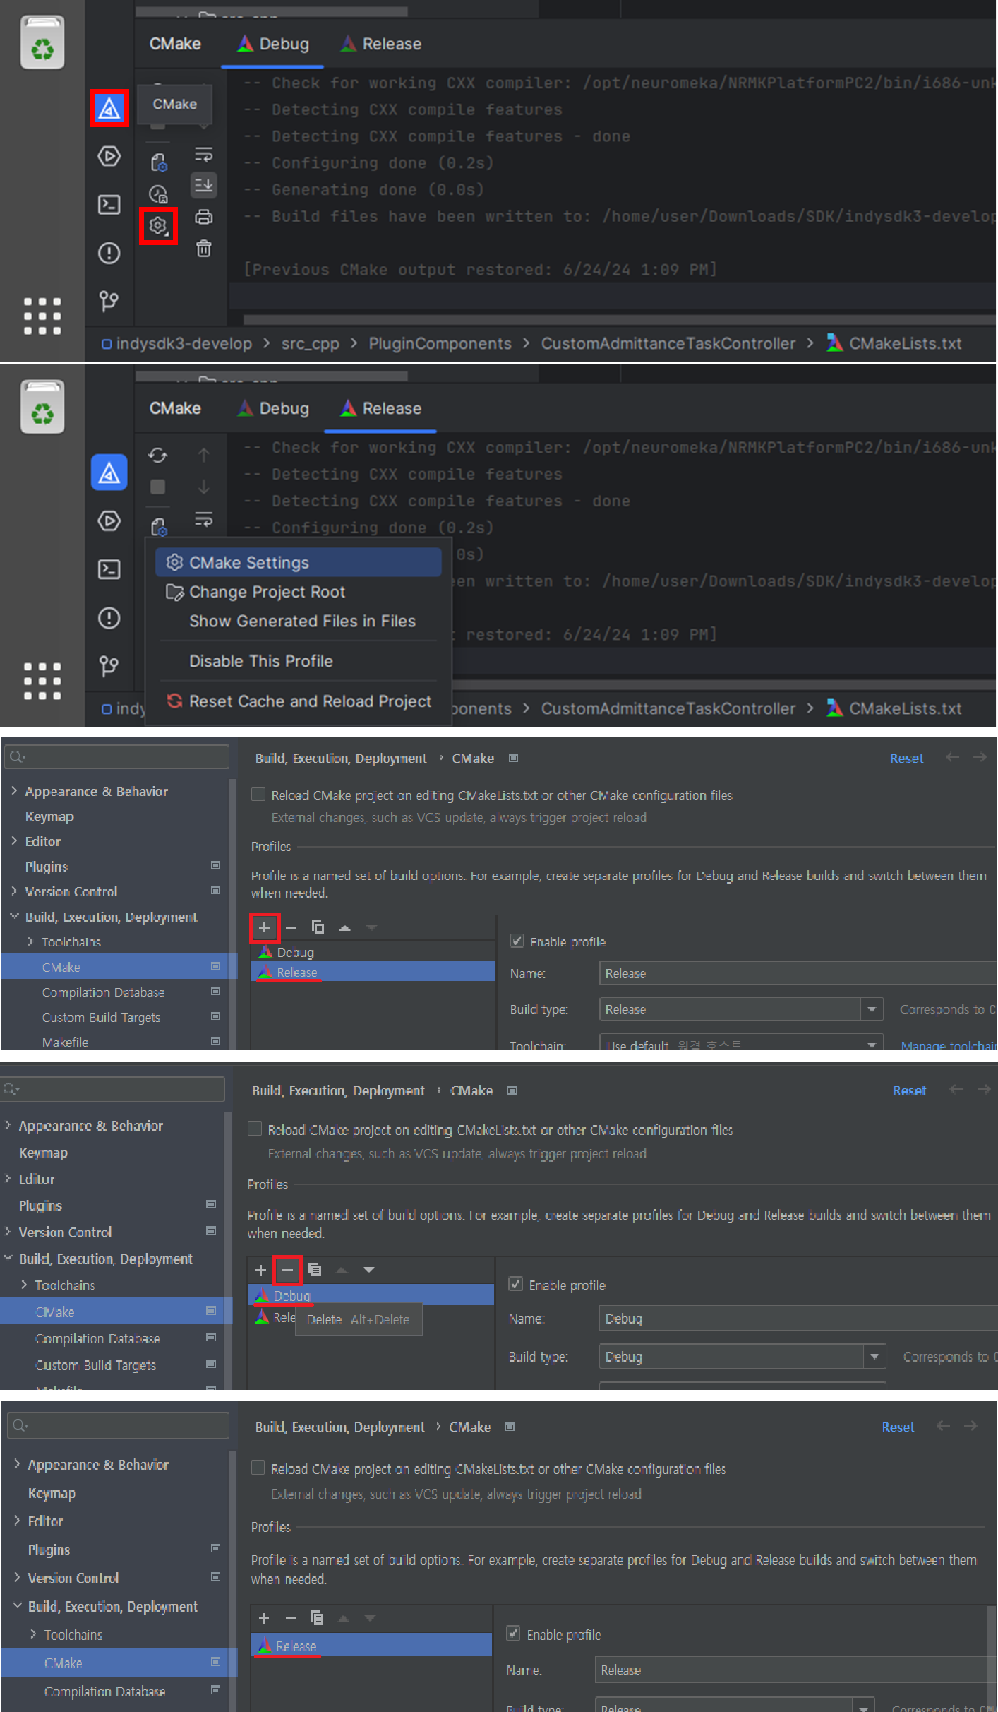The height and width of the screenshot is (1712, 998).
Task: Collapse Build, Execution, Deployment in Release-only settings
Action: (17, 1606)
